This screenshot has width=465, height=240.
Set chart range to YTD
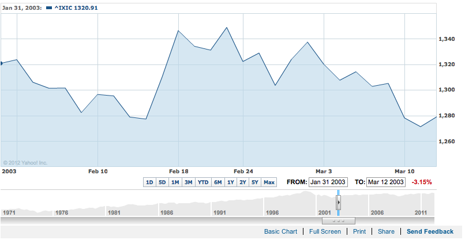pyautogui.click(x=203, y=182)
